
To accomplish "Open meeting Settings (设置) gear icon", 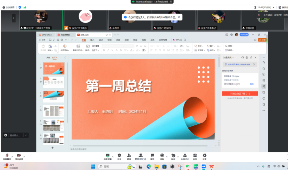I will (x=204, y=156).
